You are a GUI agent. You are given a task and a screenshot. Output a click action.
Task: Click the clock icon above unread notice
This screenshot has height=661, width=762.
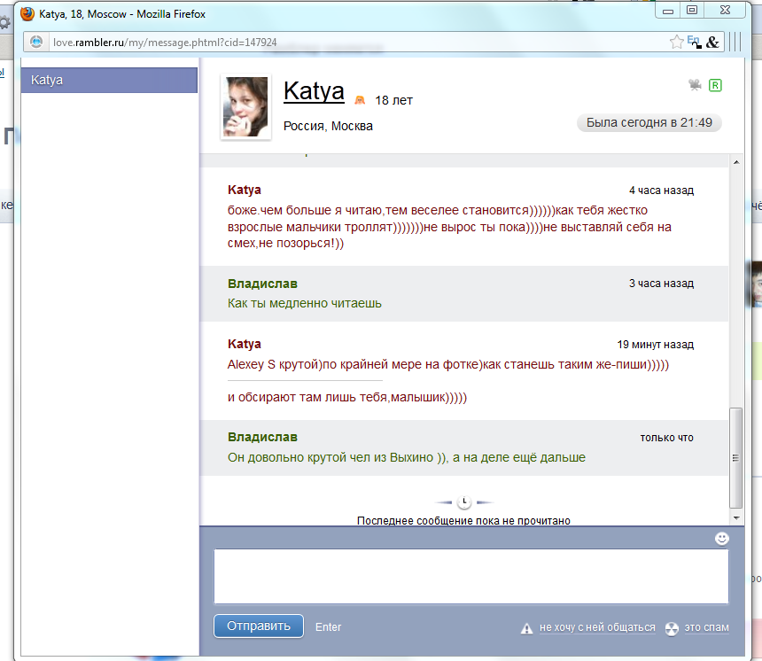(x=464, y=502)
